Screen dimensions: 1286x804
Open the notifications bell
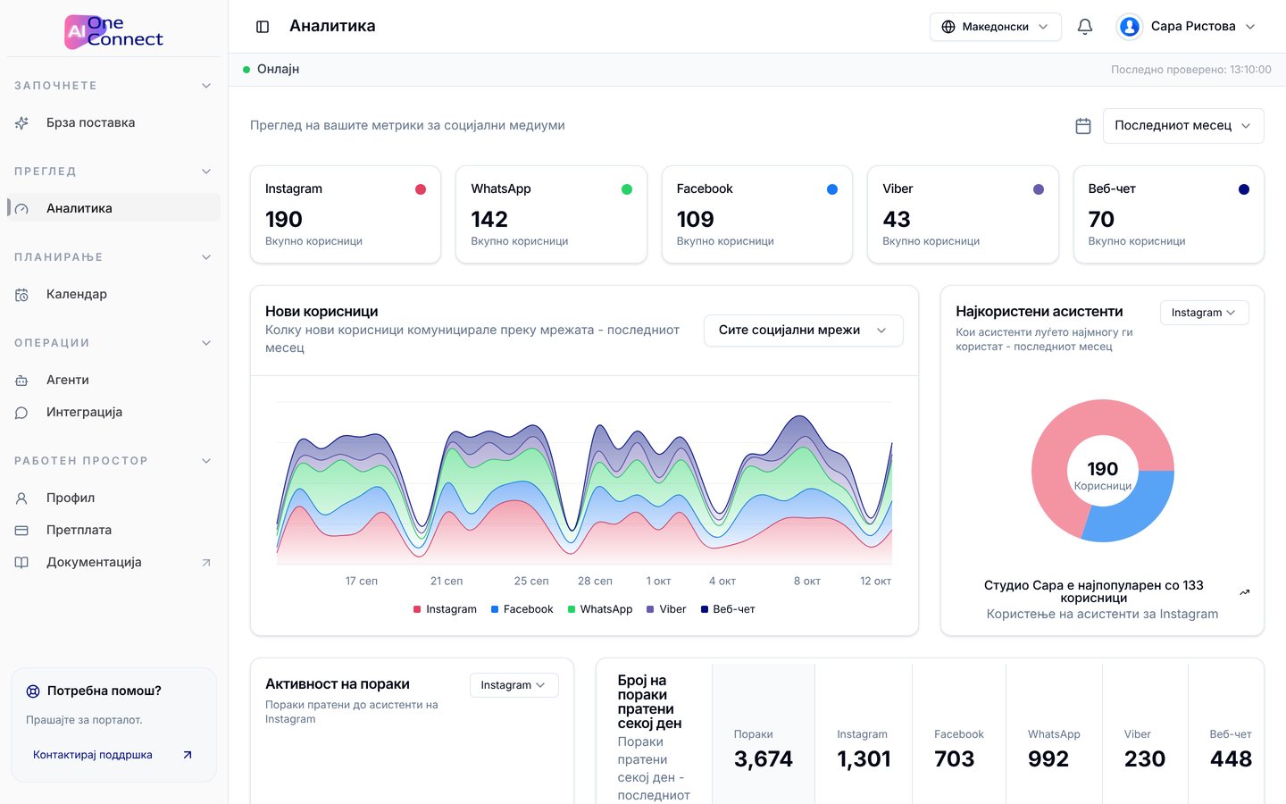[1085, 27]
